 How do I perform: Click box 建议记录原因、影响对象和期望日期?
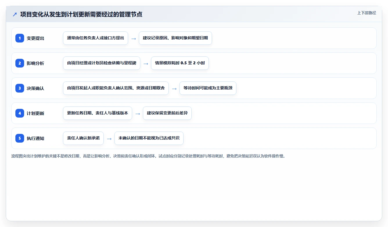coord(175,38)
